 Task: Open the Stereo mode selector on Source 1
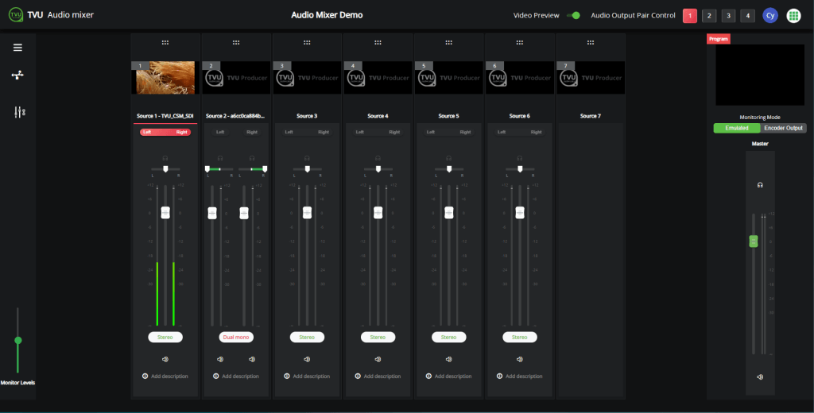(x=165, y=337)
